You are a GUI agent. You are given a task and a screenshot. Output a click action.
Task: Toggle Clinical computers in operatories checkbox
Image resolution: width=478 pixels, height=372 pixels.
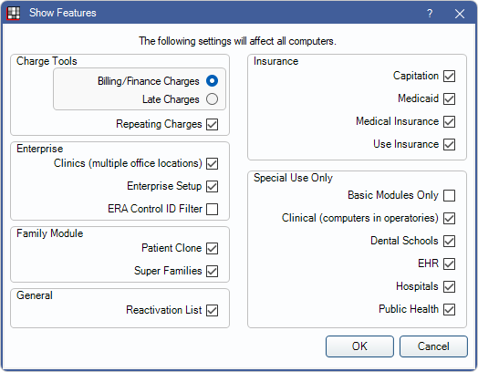(x=450, y=219)
